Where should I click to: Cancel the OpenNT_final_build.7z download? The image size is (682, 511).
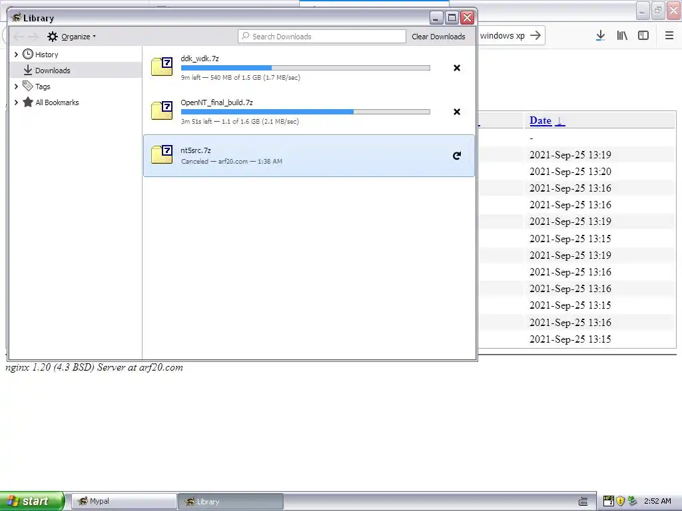pyautogui.click(x=457, y=112)
